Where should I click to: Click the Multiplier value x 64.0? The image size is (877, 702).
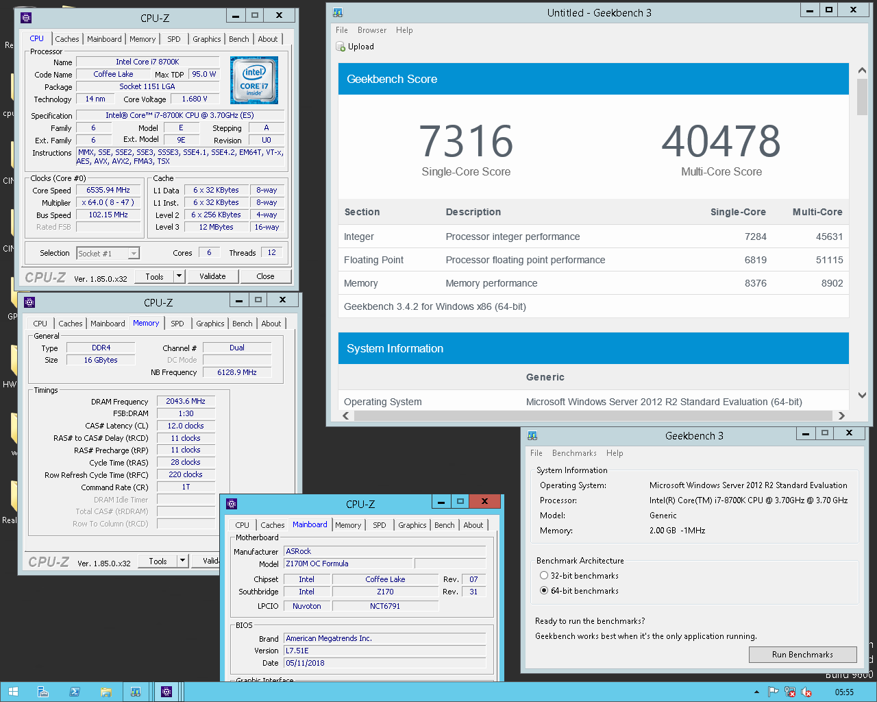[x=108, y=202]
